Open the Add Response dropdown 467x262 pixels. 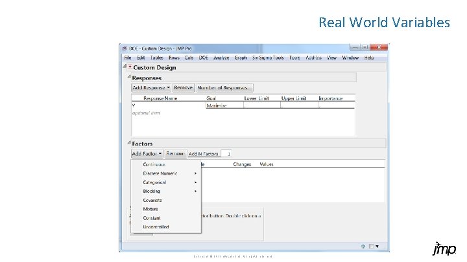(x=151, y=87)
